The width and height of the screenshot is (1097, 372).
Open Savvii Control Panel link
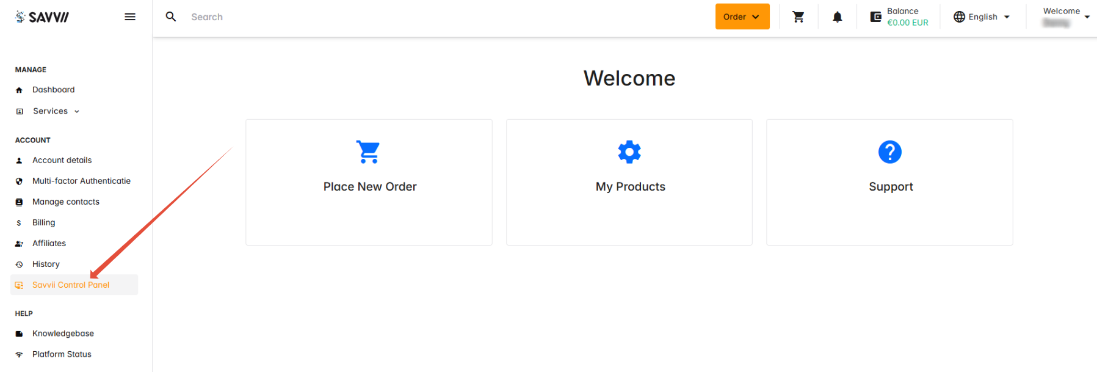71,285
